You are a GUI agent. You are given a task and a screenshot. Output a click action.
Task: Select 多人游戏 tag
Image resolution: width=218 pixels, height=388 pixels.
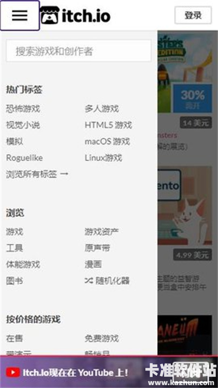(102, 109)
